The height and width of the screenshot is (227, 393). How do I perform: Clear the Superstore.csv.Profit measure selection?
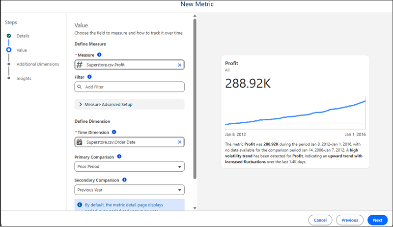179,65
